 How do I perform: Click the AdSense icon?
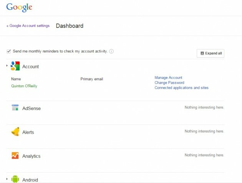coord(15,108)
